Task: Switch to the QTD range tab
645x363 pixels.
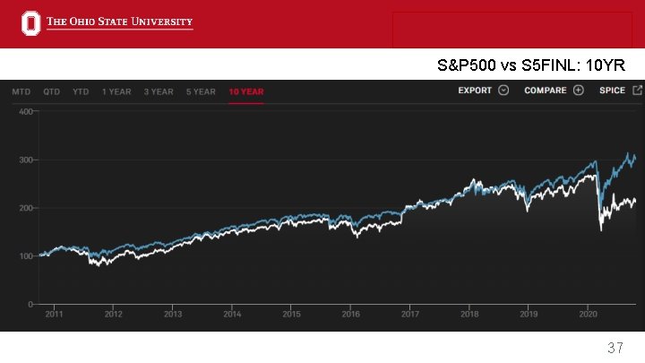Action: click(x=51, y=91)
